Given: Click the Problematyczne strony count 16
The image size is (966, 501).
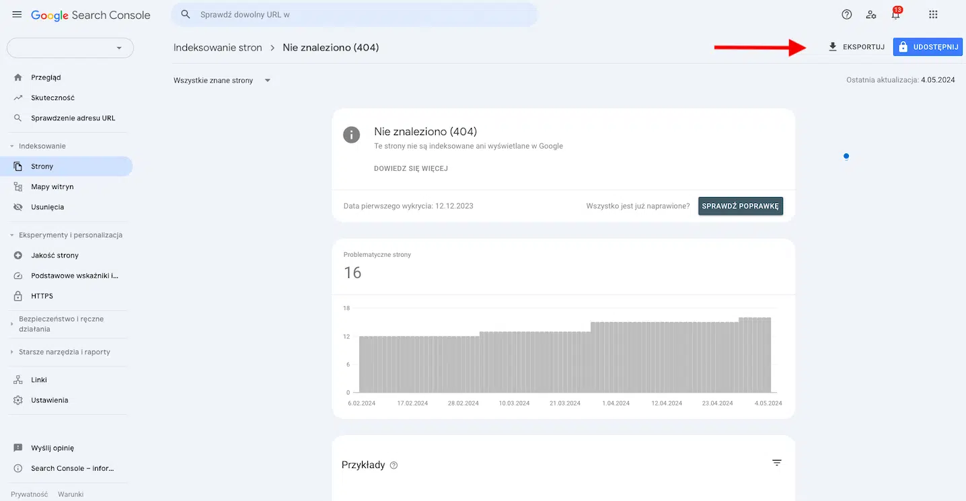Looking at the screenshot, I should click(352, 272).
